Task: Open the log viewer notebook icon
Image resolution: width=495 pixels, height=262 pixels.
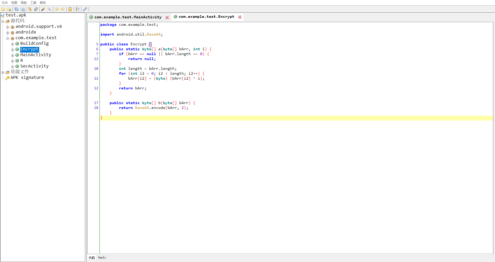Action: pos(78,9)
